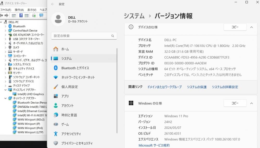Open アカウント settings page
Viewport: 260px width, 148px height.
coord(84,106)
